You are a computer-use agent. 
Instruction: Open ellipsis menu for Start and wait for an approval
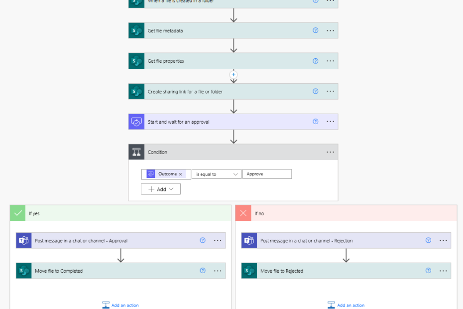tap(331, 122)
